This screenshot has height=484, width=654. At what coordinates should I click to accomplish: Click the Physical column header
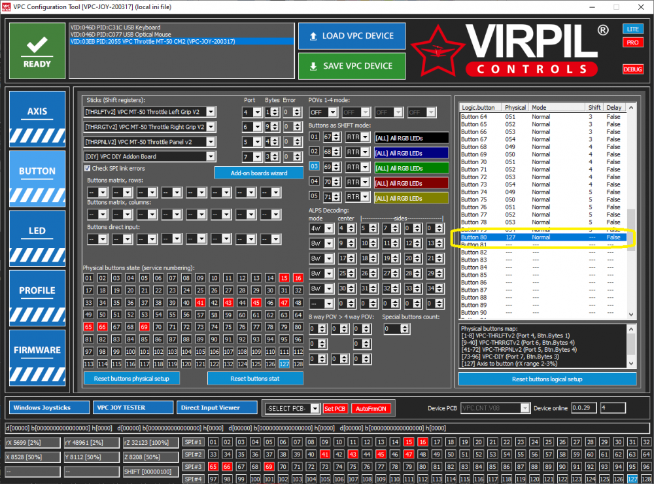pyautogui.click(x=515, y=107)
